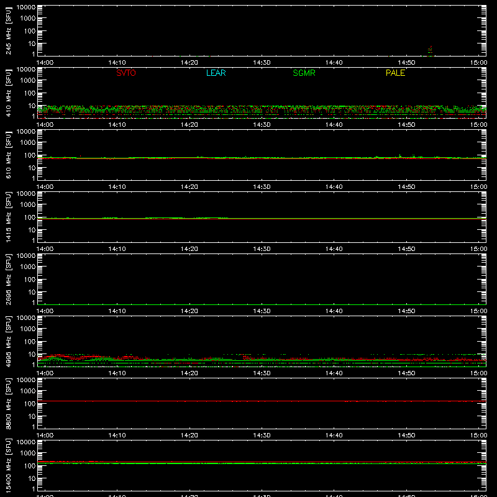This screenshot has height=497, width=497.
Task: Select the 1415 MHz [SFU] axis title
Action: [8, 217]
